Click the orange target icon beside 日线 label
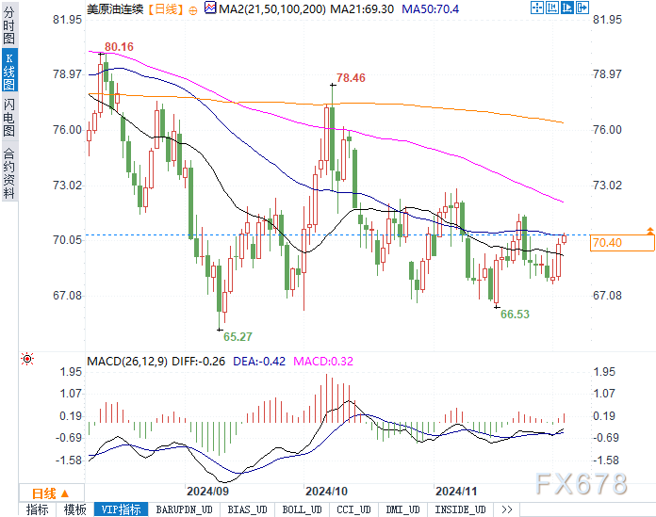Image resolution: width=656 pixels, height=517 pixels. pyautogui.click(x=193, y=11)
